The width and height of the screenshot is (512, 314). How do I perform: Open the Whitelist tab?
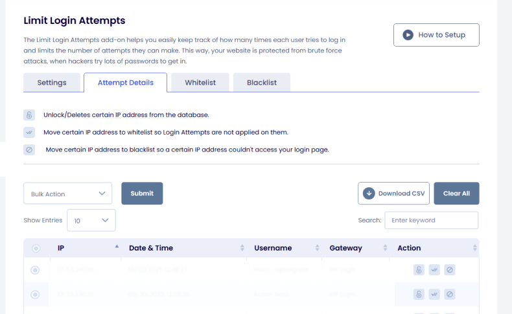tap(200, 83)
